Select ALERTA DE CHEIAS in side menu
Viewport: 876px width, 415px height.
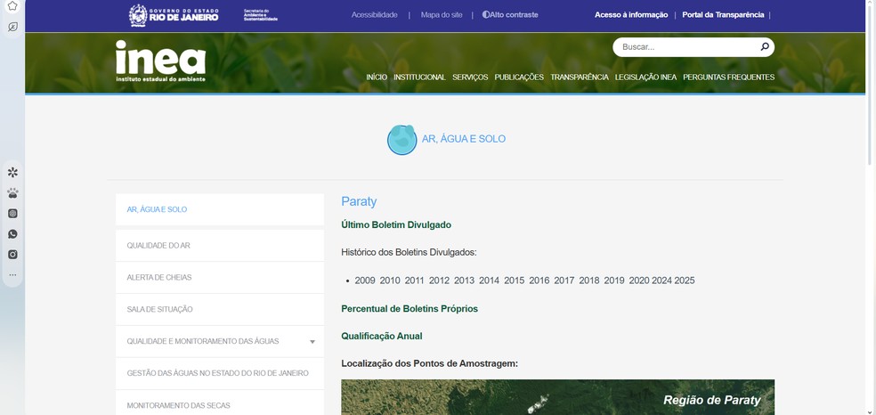pyautogui.click(x=220, y=278)
